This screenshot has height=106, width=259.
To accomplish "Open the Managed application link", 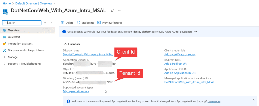I will pyautogui.click(x=189, y=82).
